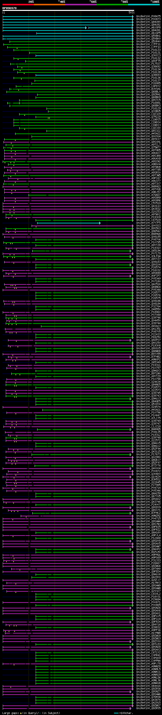Screen dimensions: 162x715
Task: Select the UniRef100_C4P6Y2 label
Action: [x=148, y=86]
